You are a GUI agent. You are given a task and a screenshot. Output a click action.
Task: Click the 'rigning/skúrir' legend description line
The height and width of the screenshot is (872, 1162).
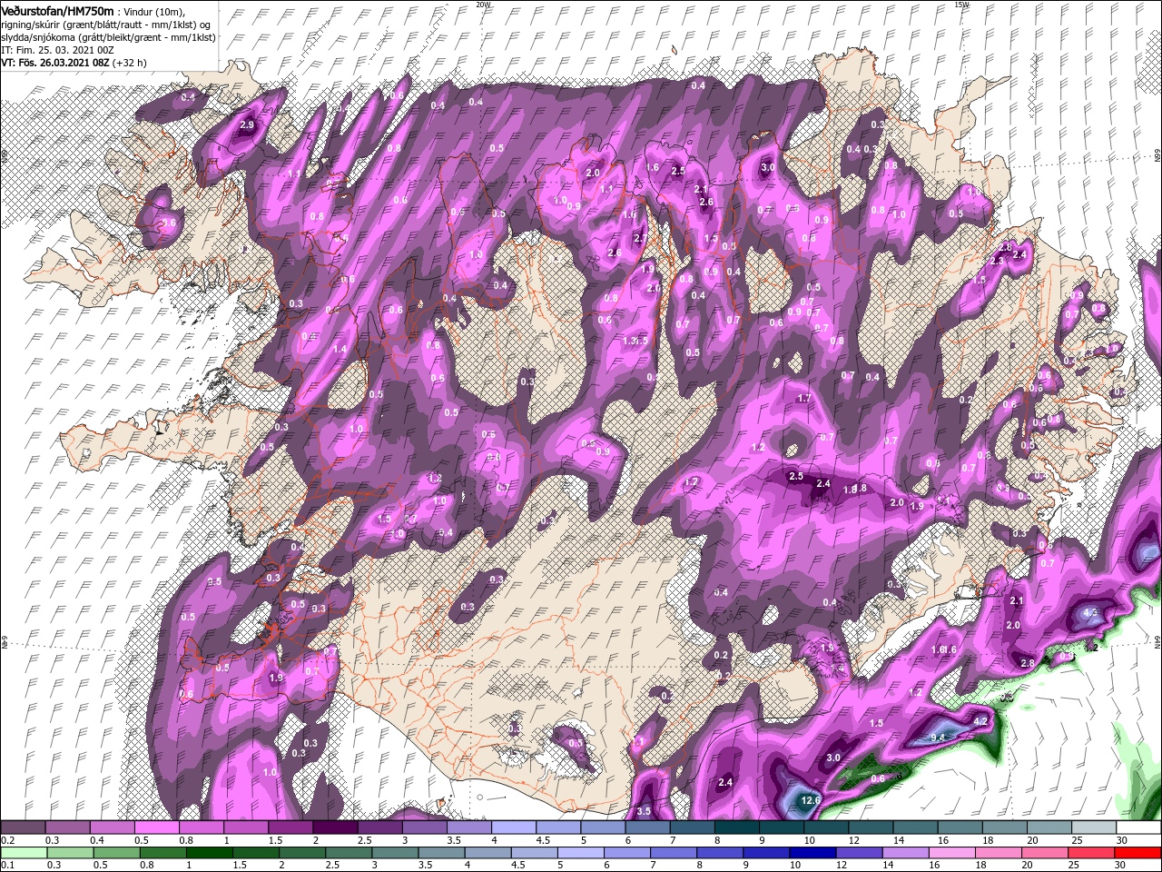104,24
